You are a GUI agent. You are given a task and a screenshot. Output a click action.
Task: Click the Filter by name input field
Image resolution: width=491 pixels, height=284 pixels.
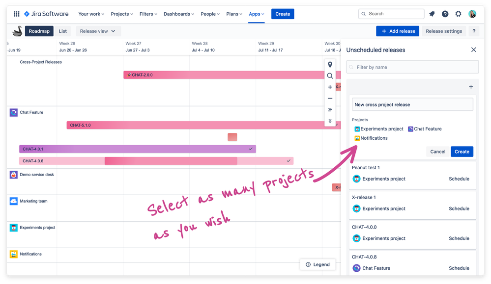(x=413, y=67)
